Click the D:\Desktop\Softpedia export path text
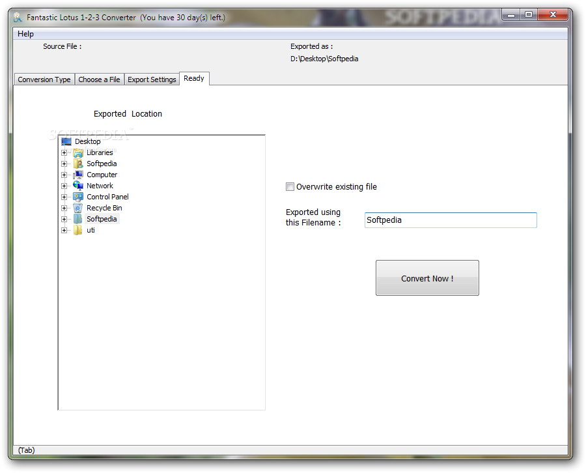The image size is (586, 473). tap(324, 59)
